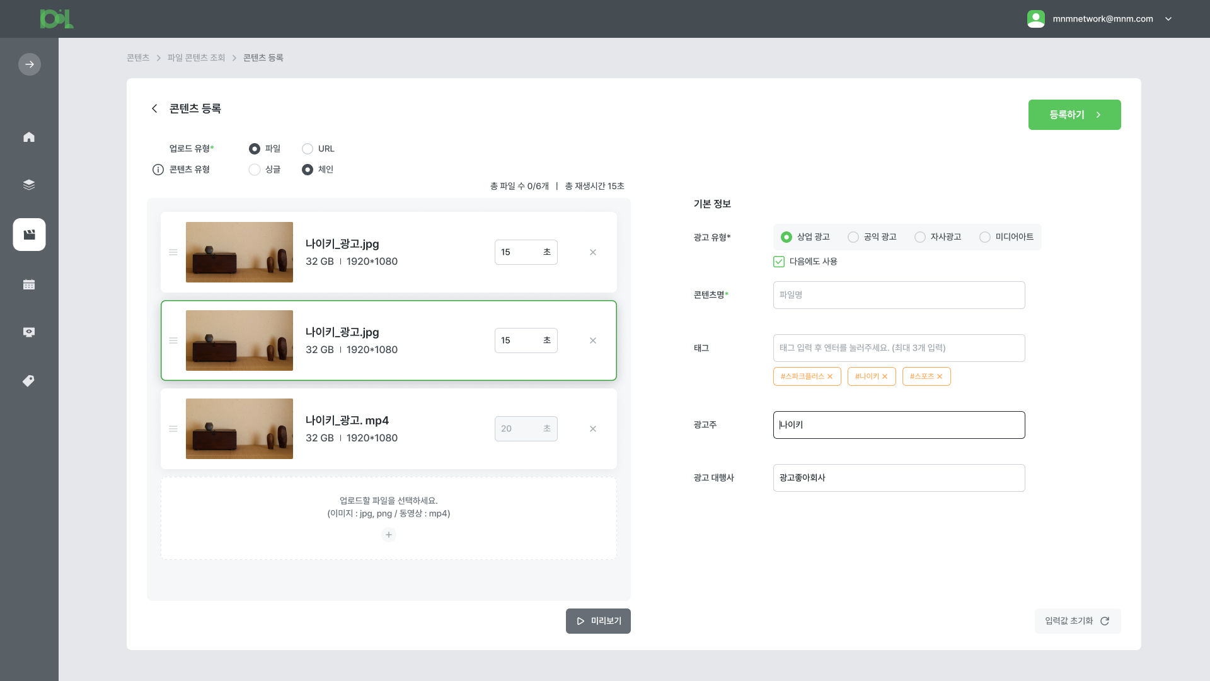The width and height of the screenshot is (1210, 681).
Task: Open the price tag sidebar icon
Action: click(x=29, y=381)
